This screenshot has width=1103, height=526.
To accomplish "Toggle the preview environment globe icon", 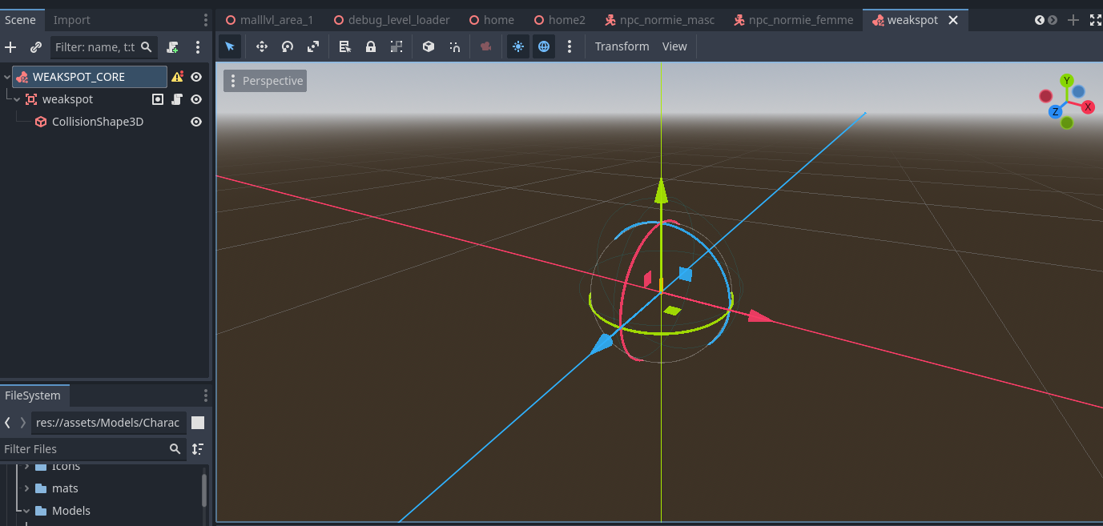I will click(x=544, y=46).
